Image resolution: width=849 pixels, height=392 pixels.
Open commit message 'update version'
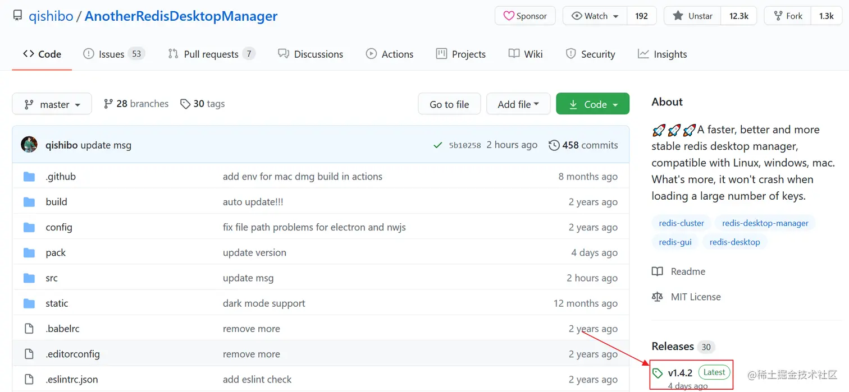[254, 252]
